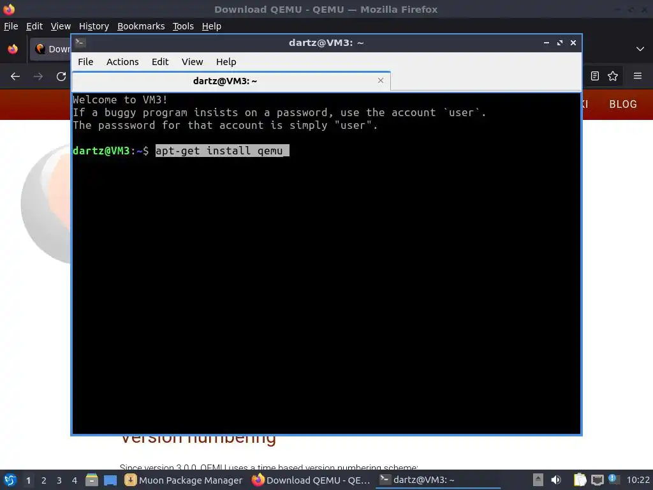
Task: Switch to Download QEMU Firefox taskbar entry
Action: pos(311,480)
